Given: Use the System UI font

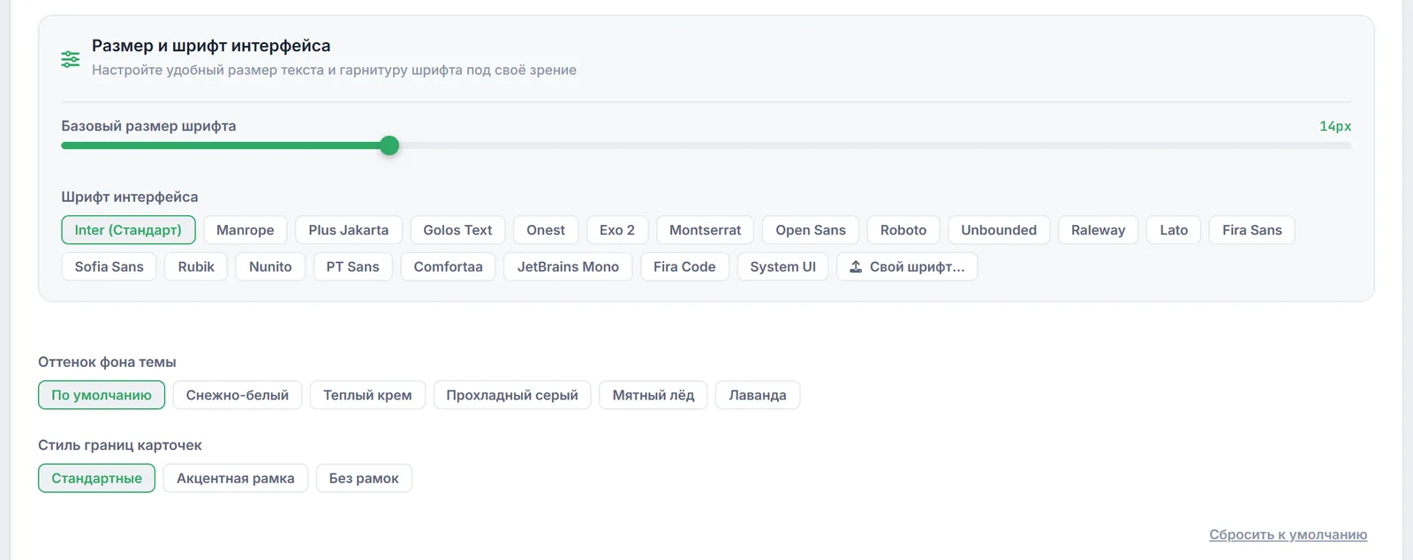Looking at the screenshot, I should pyautogui.click(x=783, y=266).
